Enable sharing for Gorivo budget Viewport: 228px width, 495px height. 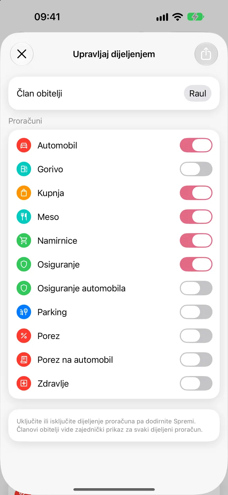(196, 169)
